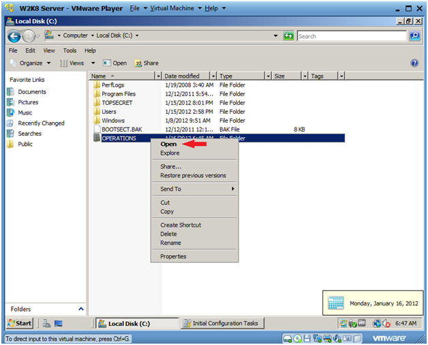Open the Size column filter dropdown
The image size is (428, 345).
pos(305,76)
